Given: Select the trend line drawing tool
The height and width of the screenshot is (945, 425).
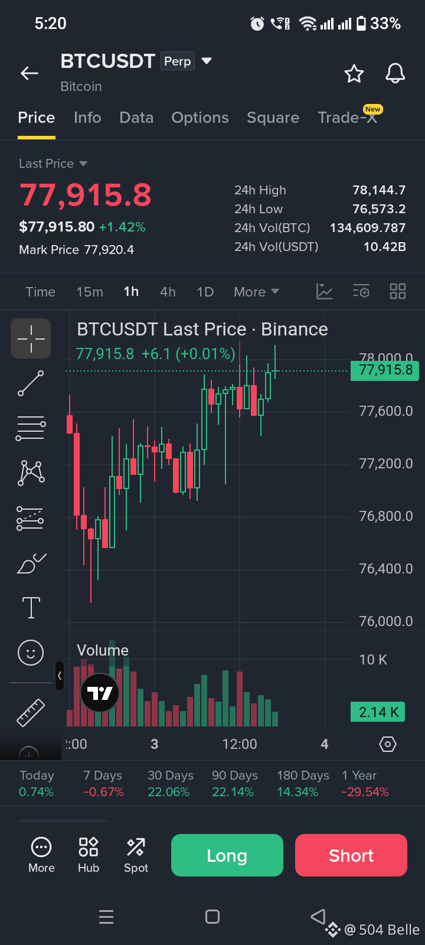Looking at the screenshot, I should [31, 383].
